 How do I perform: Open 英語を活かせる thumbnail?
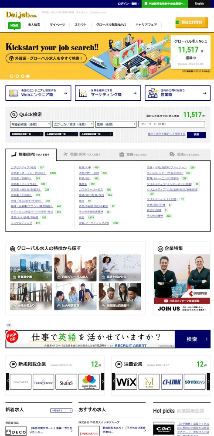tap(120, 268)
